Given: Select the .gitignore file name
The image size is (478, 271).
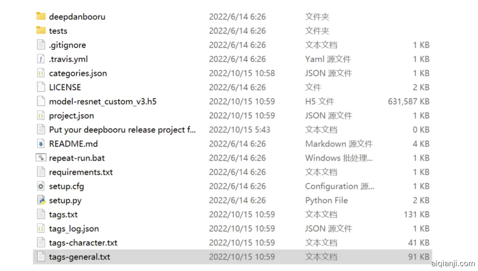Looking at the screenshot, I should [67, 45].
